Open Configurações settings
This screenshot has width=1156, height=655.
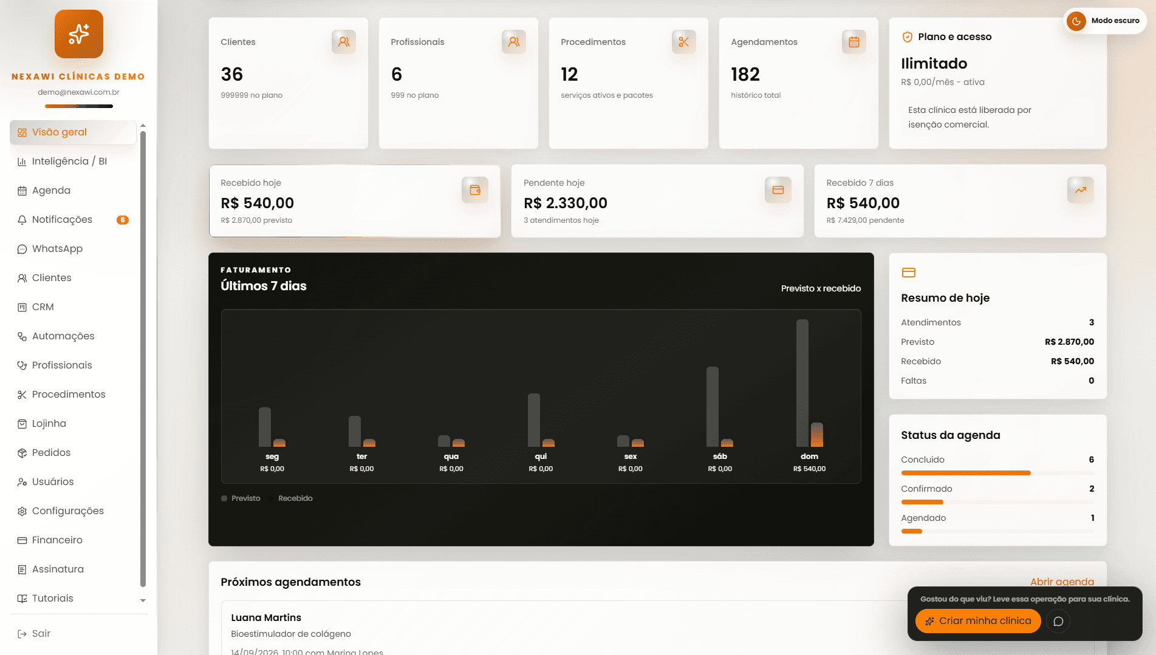(x=73, y=511)
